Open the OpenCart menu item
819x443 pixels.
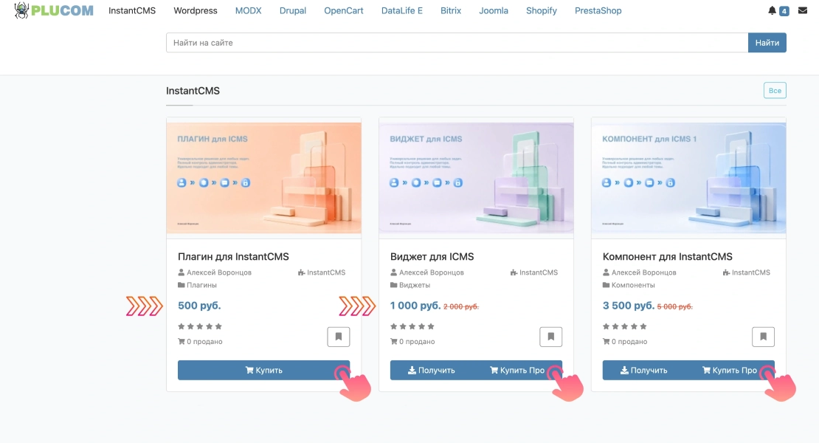[344, 10]
